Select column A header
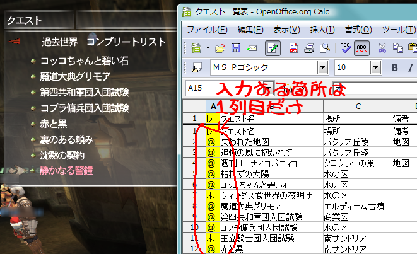This screenshot has height=254, width=417. pos(213,107)
